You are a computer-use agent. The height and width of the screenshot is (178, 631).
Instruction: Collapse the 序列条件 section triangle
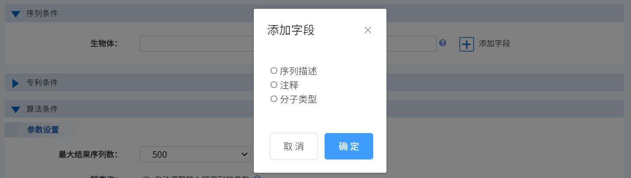[x=15, y=14]
